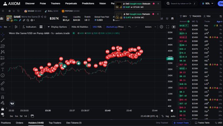Switch to the Positions tab
Image resolution: width=223 pixels, height=126 pixels.
pyautogui.click(x=6, y=123)
